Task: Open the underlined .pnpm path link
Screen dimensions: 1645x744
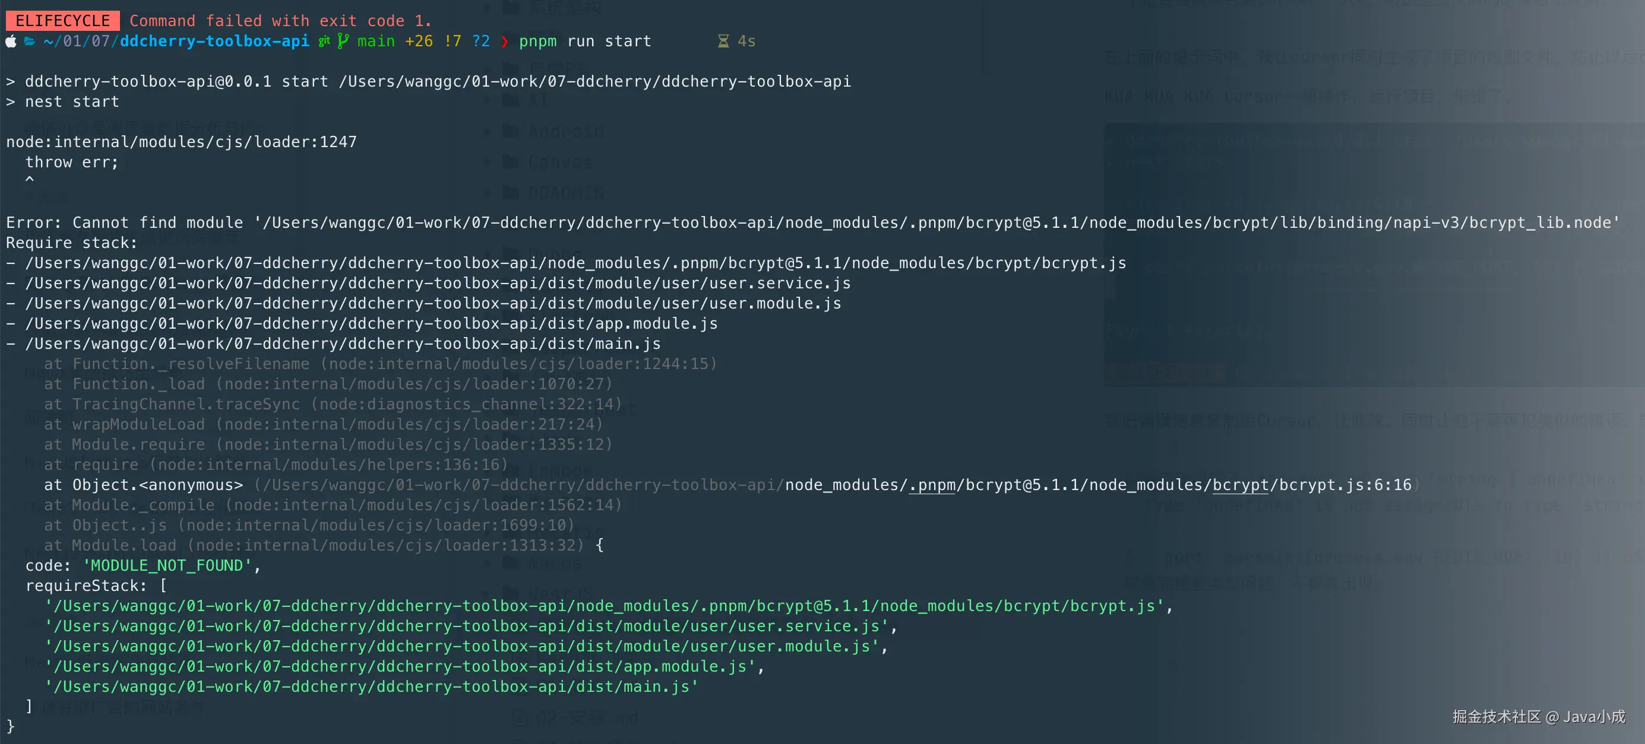Action: (x=932, y=485)
